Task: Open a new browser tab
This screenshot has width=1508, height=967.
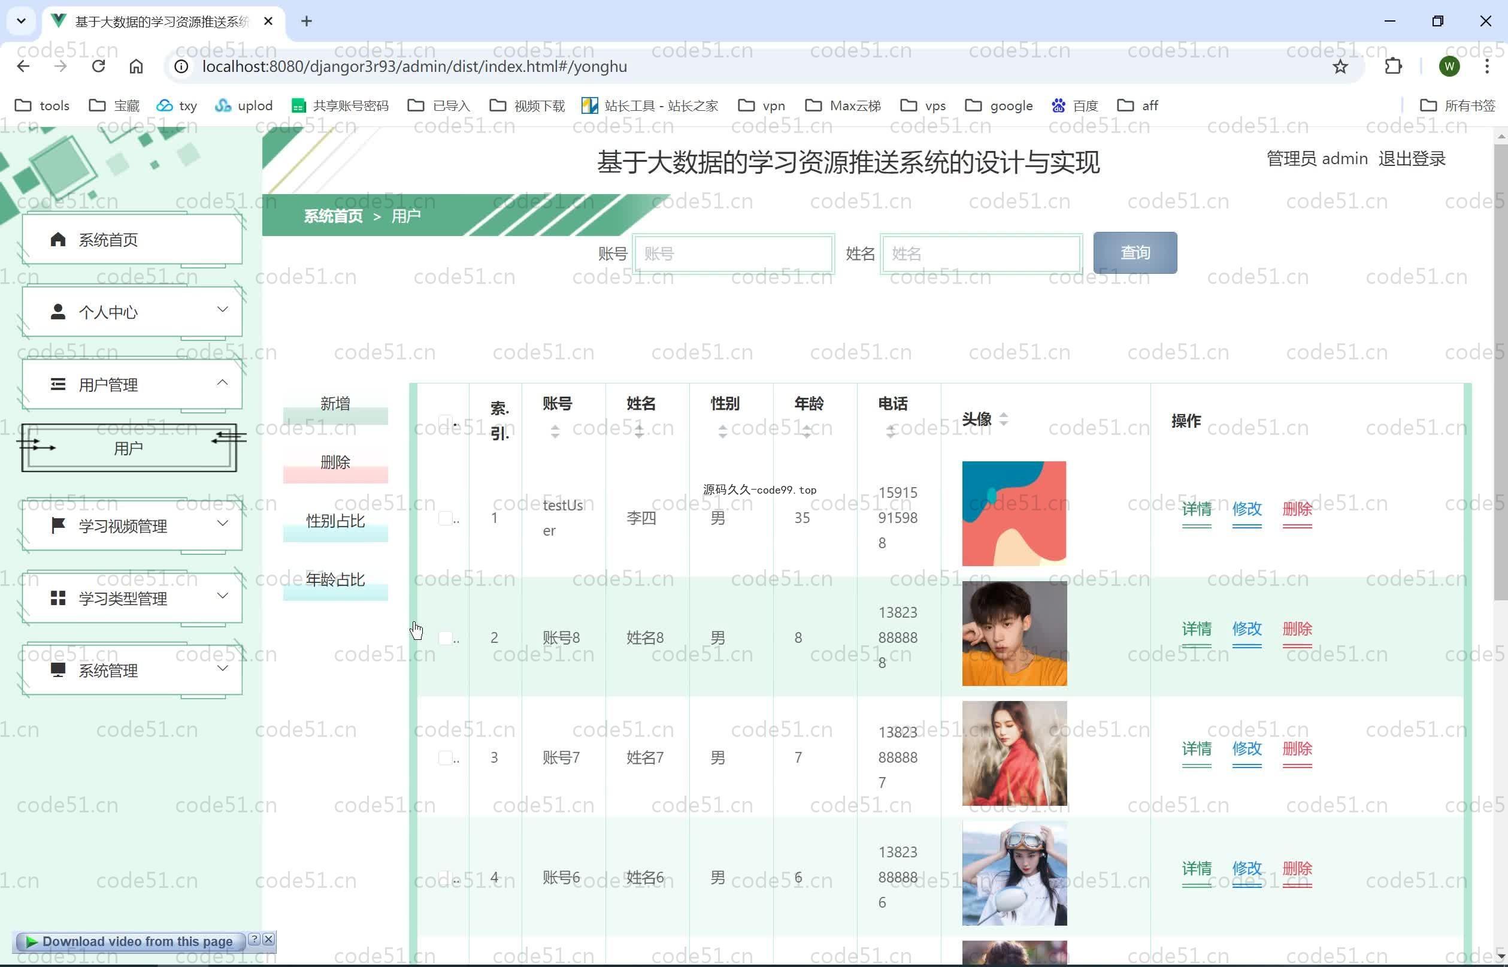Action: (x=306, y=22)
